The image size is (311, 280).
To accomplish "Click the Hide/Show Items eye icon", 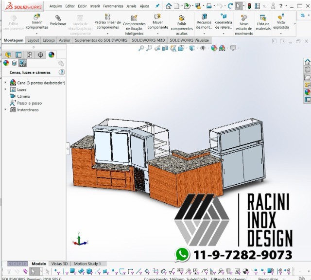I will point(203,48).
